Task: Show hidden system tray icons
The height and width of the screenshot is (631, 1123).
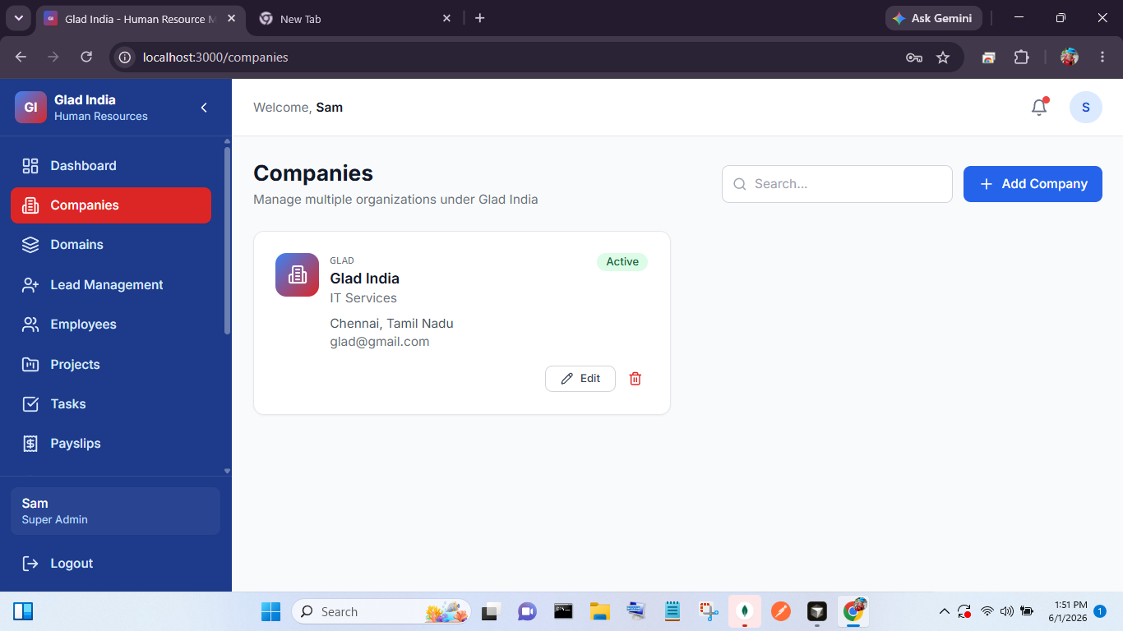Action: (x=944, y=612)
